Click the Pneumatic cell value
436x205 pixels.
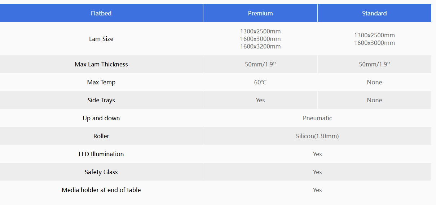point(317,118)
